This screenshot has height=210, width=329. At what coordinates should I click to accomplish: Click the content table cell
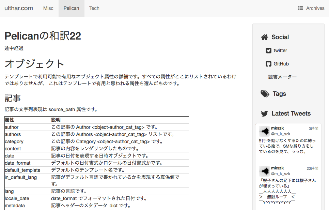[x=28, y=149]
